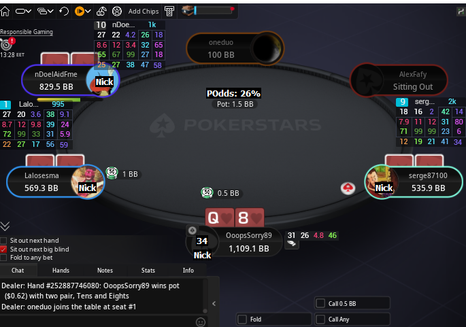Switch to the Hands tab
Screen dimensions: 466x327
click(x=61, y=271)
